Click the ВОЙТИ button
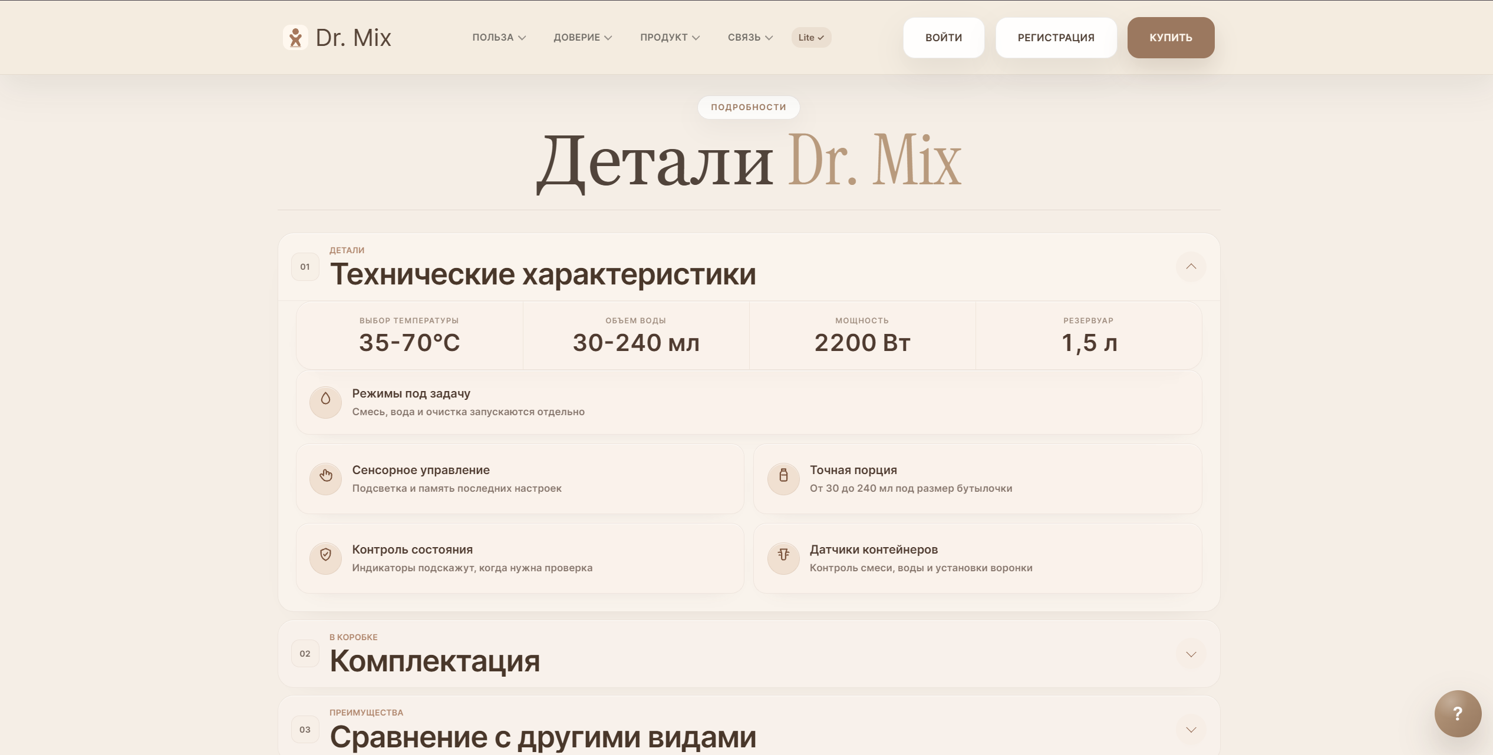Viewport: 1493px width, 755px height. coord(944,38)
